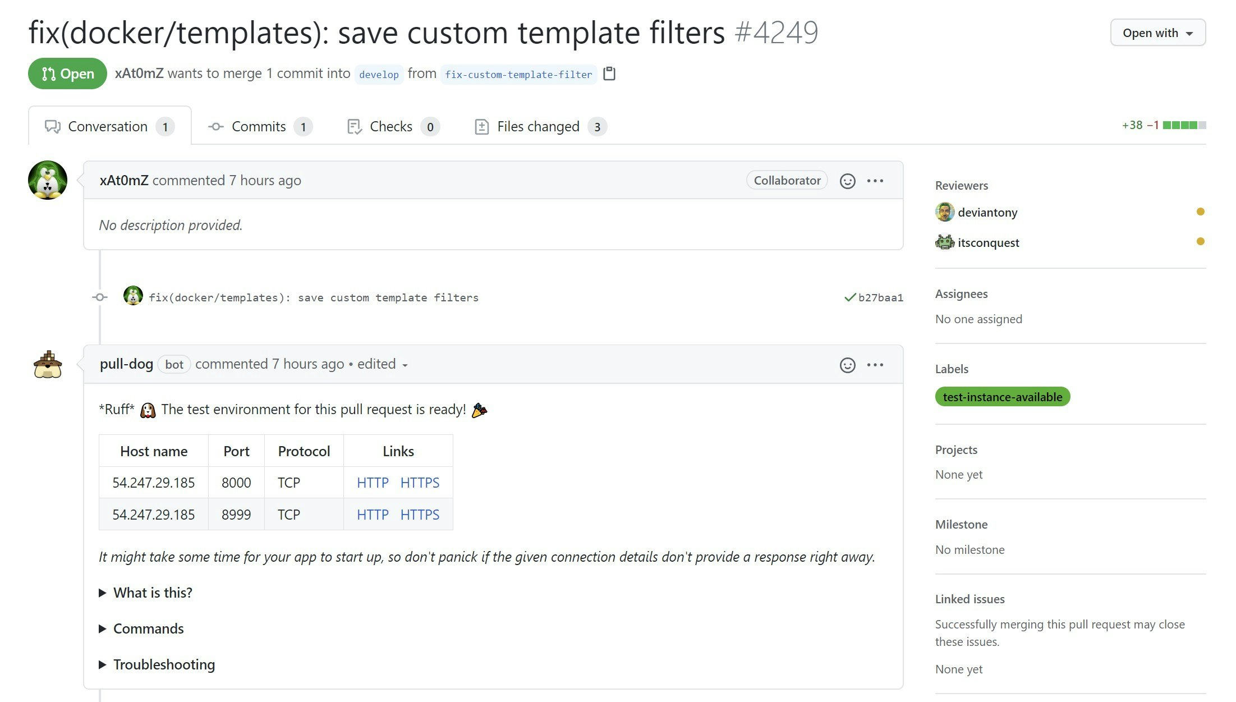Switch to the Commits tab
The height and width of the screenshot is (702, 1236).
[x=260, y=126]
